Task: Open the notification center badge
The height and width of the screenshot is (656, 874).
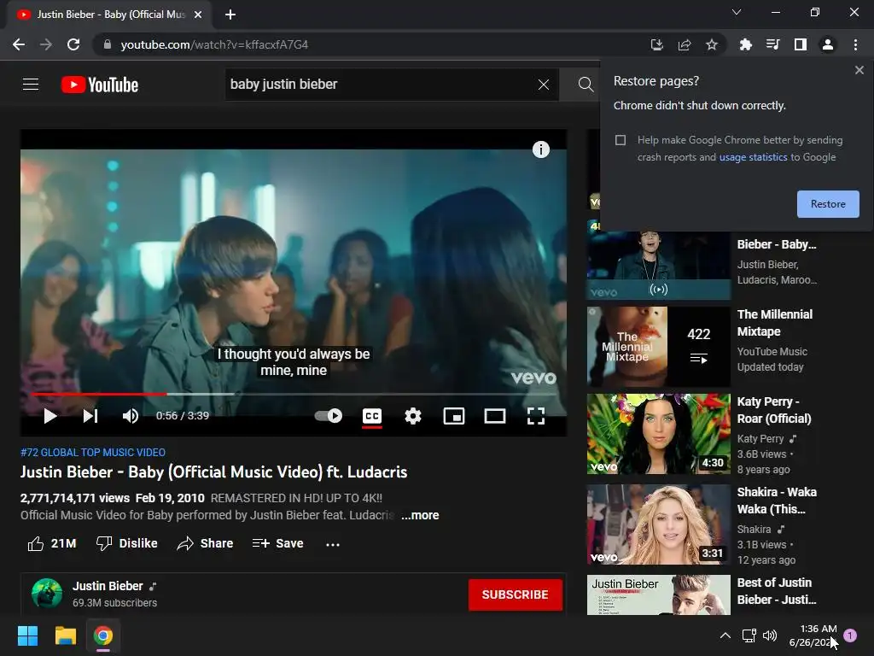Action: [850, 635]
